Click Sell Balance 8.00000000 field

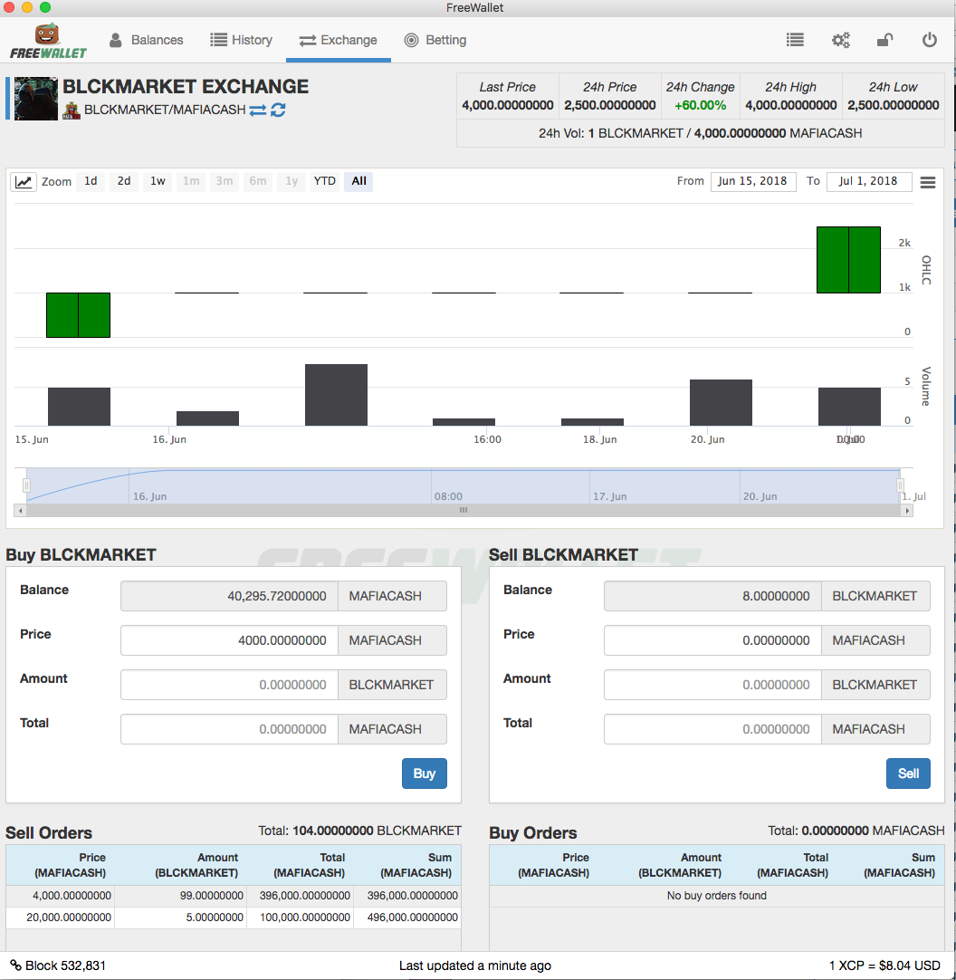coord(713,596)
